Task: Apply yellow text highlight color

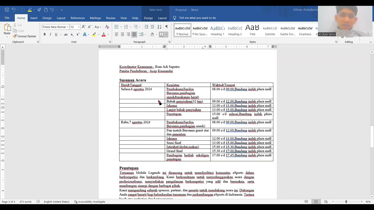Action: click(x=94, y=34)
